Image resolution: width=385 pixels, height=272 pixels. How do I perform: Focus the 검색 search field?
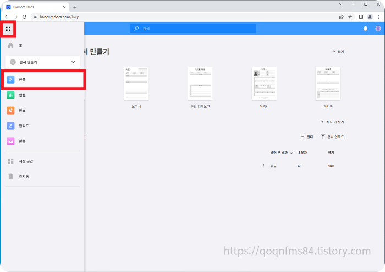pyautogui.click(x=193, y=29)
